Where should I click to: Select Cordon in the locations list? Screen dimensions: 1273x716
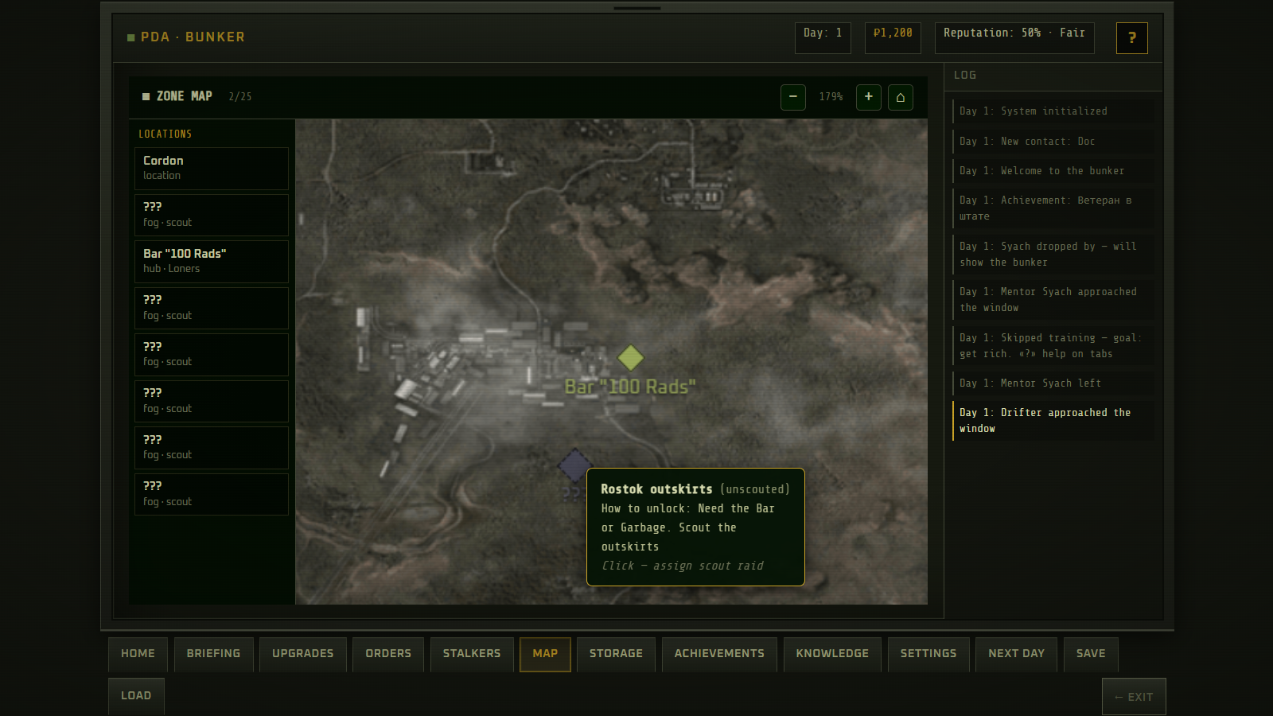tap(212, 169)
